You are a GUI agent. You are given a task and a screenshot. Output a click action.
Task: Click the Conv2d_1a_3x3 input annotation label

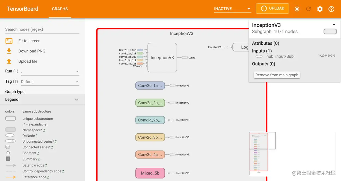[x=127, y=50]
